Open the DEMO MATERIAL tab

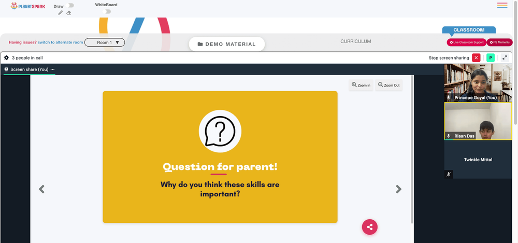227,44
